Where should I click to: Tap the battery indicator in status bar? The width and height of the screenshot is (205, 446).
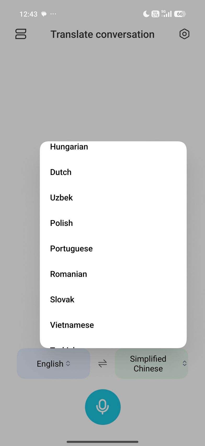[x=180, y=14]
